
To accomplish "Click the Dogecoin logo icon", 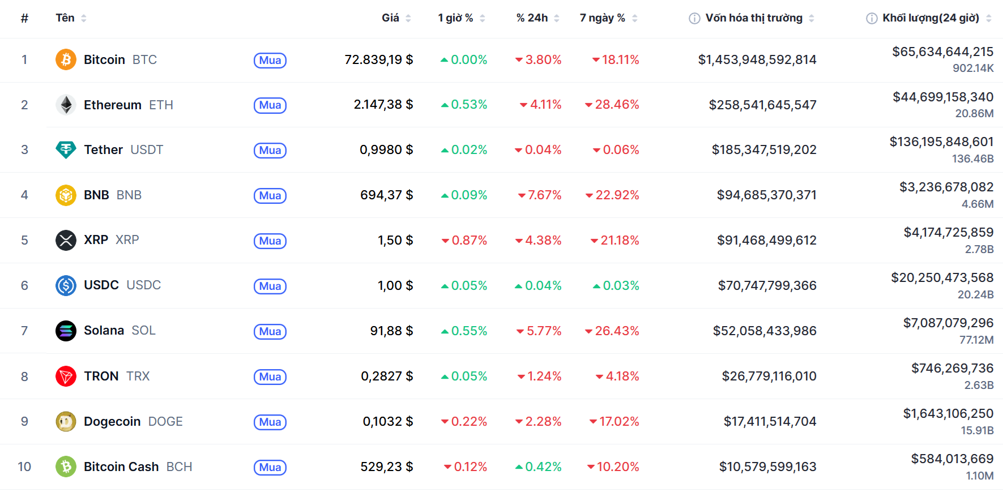I will pyautogui.click(x=66, y=421).
